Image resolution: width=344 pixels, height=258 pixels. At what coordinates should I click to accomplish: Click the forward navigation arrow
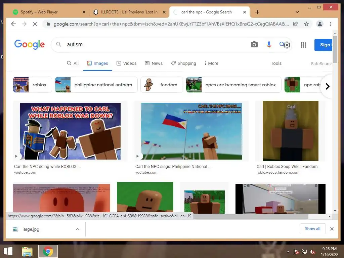24,24
